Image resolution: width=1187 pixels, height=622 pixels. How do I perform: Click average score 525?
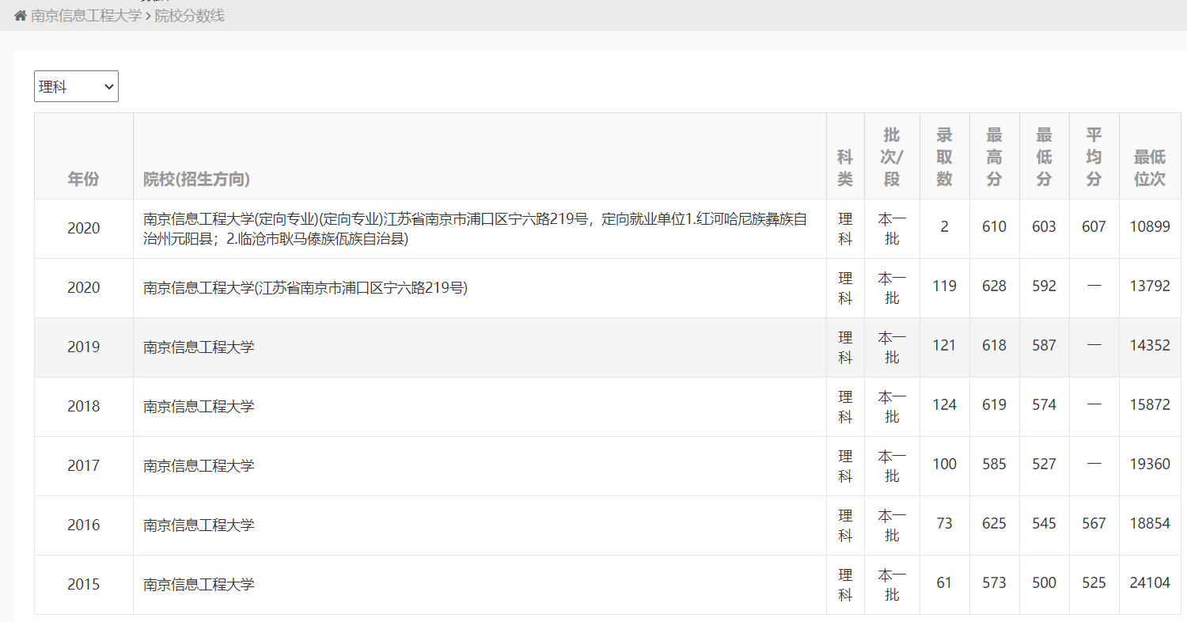1094,583
